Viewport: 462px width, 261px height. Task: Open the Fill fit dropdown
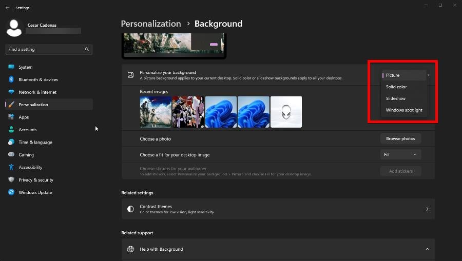coord(400,154)
